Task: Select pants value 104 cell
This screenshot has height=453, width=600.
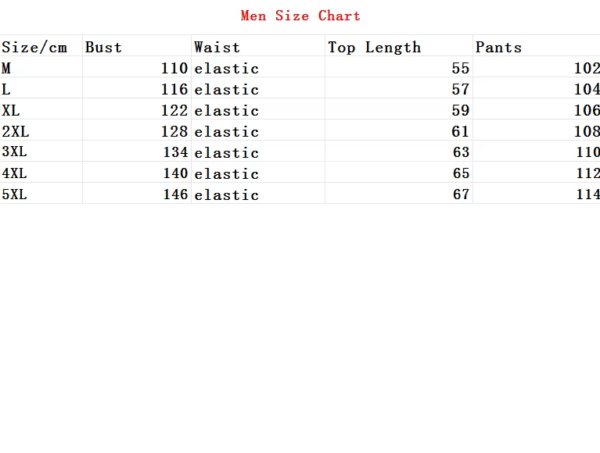Action: 587,90
